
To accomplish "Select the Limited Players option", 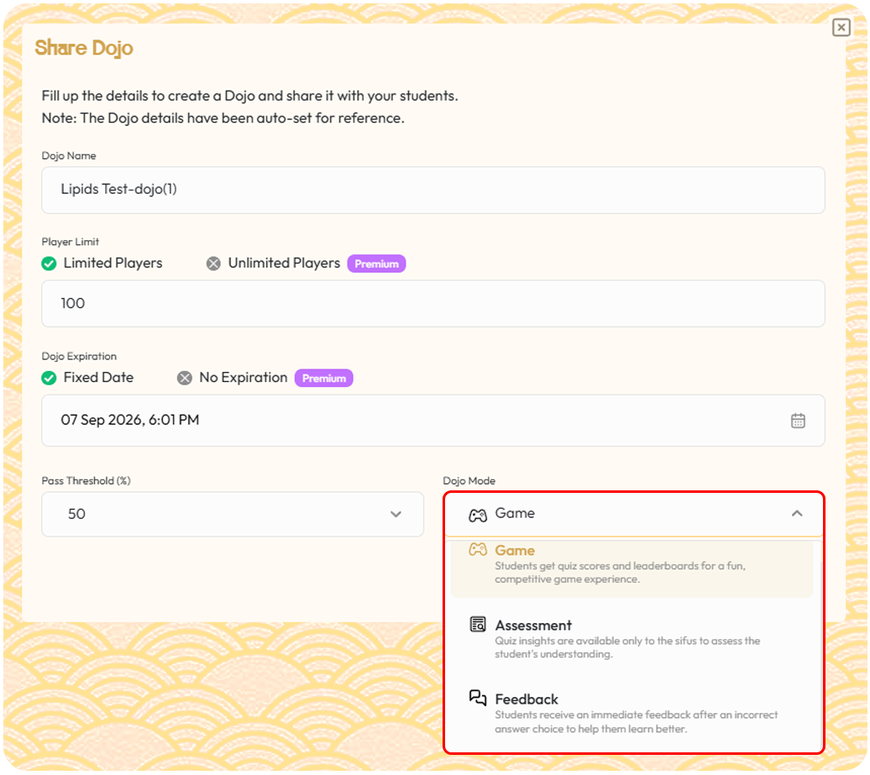I will pos(113,264).
